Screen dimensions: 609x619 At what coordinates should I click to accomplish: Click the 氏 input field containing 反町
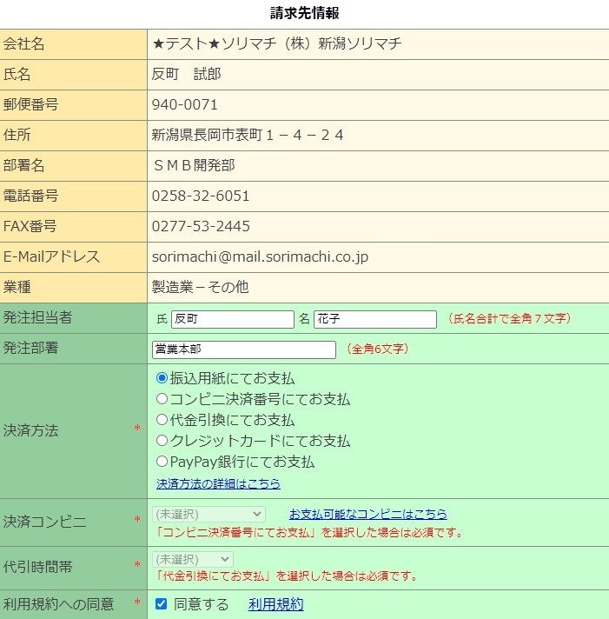coord(233,319)
